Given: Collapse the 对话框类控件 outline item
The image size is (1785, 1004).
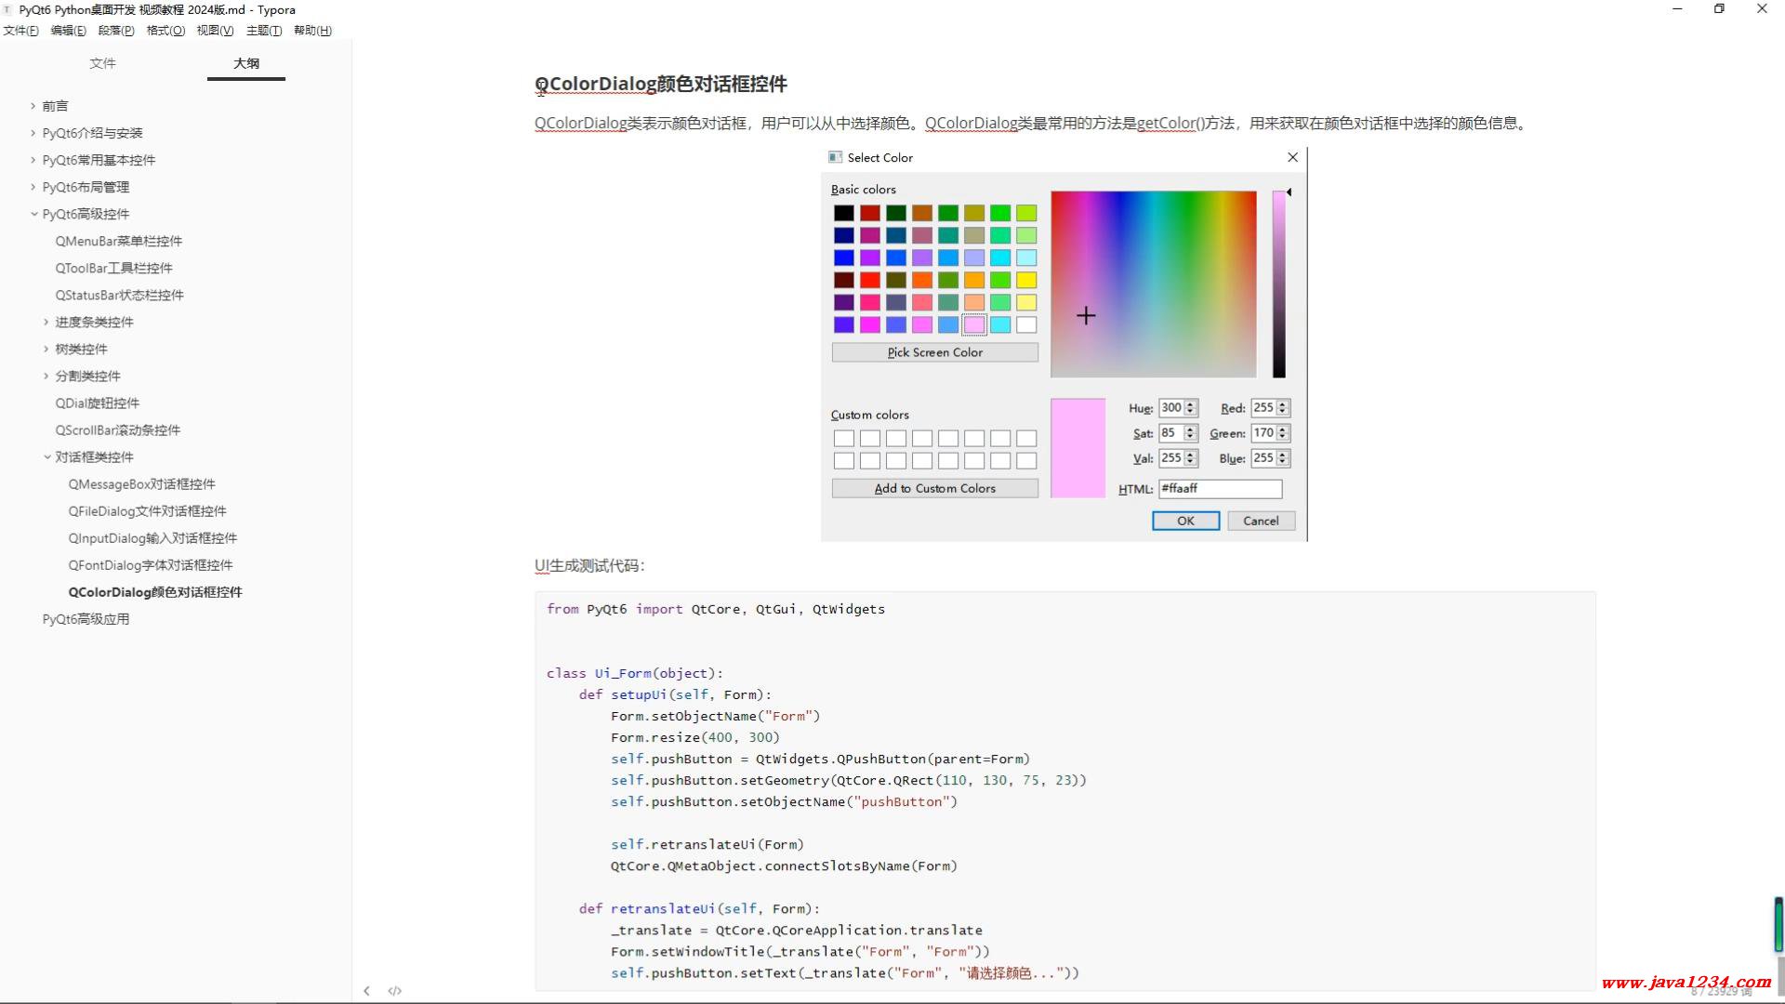Looking at the screenshot, I should click(46, 456).
